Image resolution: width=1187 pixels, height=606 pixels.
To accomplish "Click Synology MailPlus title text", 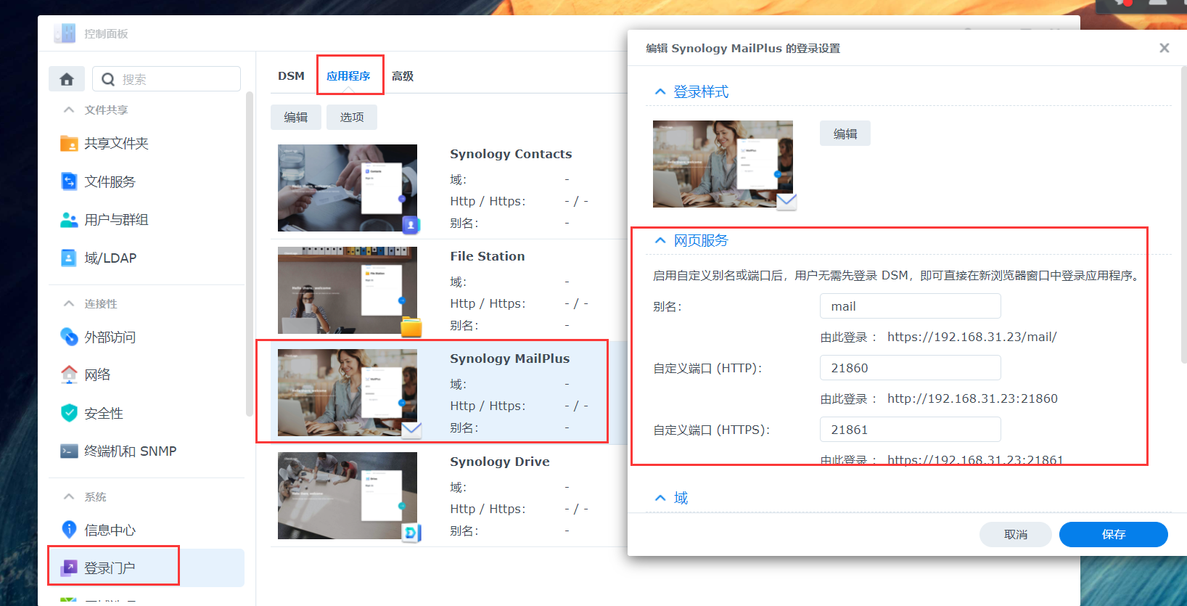I will [510, 359].
